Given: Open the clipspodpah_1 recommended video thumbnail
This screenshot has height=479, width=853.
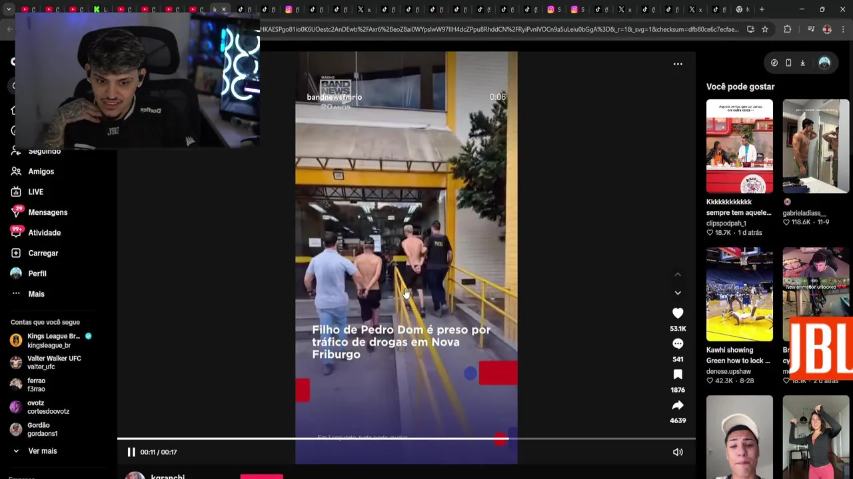Looking at the screenshot, I should click(x=740, y=146).
